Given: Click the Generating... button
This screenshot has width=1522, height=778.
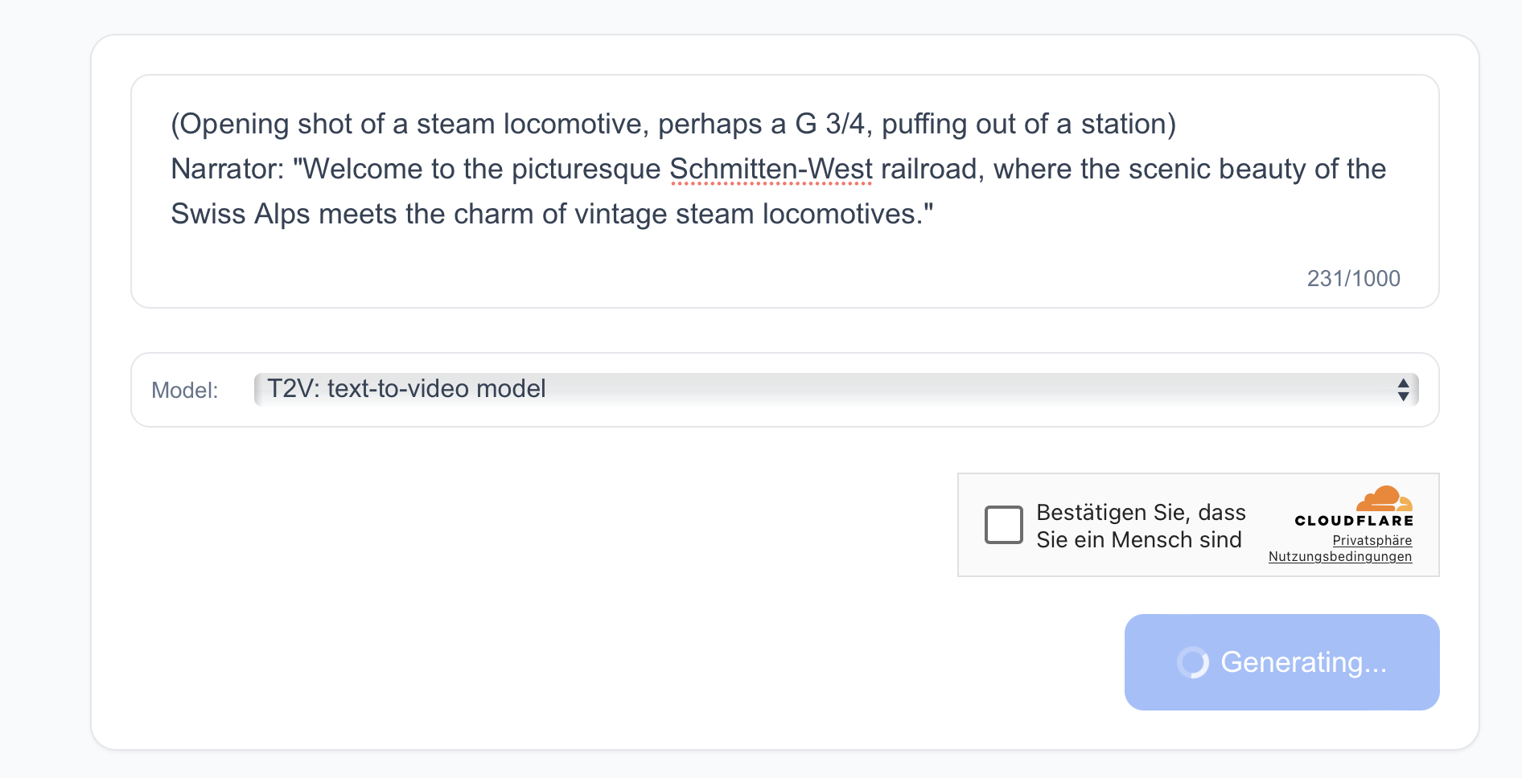Looking at the screenshot, I should (x=1281, y=662).
